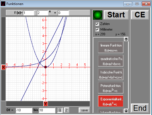Click the Funktionen app icon in title bar

(3, 4)
